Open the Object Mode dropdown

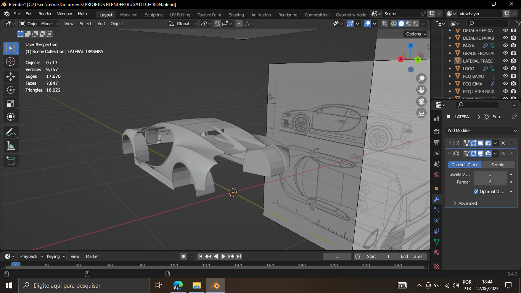[x=39, y=24]
